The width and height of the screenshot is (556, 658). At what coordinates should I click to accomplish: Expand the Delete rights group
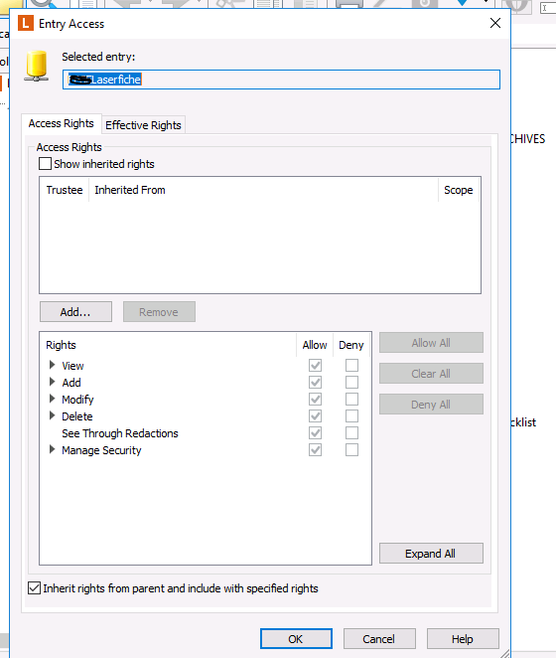coord(52,415)
